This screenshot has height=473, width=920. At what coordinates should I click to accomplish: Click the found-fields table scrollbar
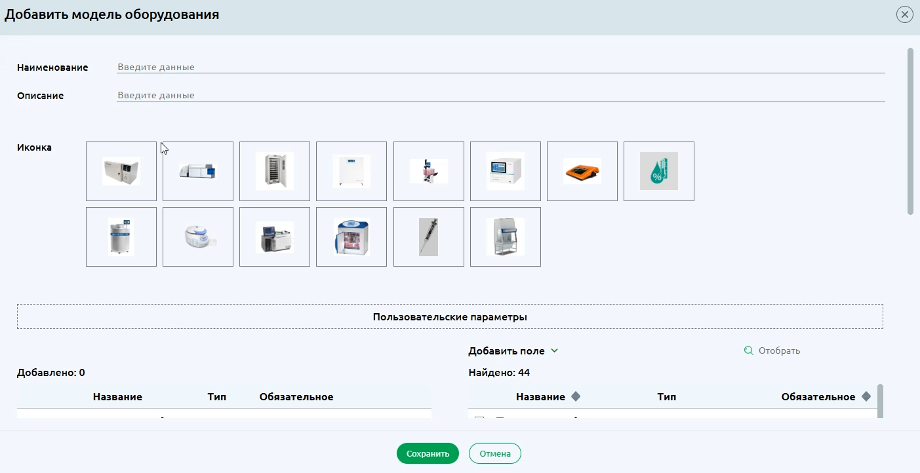click(x=880, y=401)
